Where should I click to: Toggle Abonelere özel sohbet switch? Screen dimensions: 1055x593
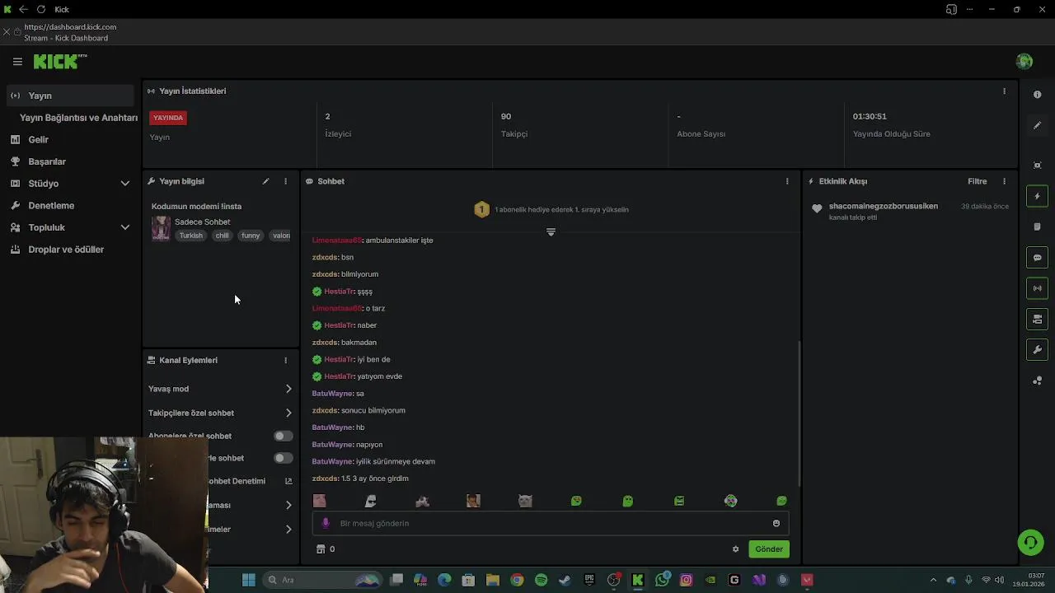tap(283, 436)
